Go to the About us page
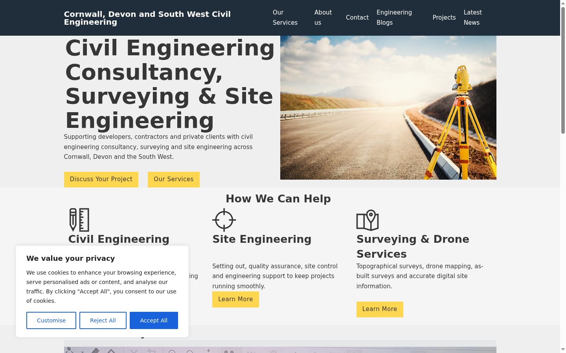Image resolution: width=566 pixels, height=353 pixels. pyautogui.click(x=323, y=18)
